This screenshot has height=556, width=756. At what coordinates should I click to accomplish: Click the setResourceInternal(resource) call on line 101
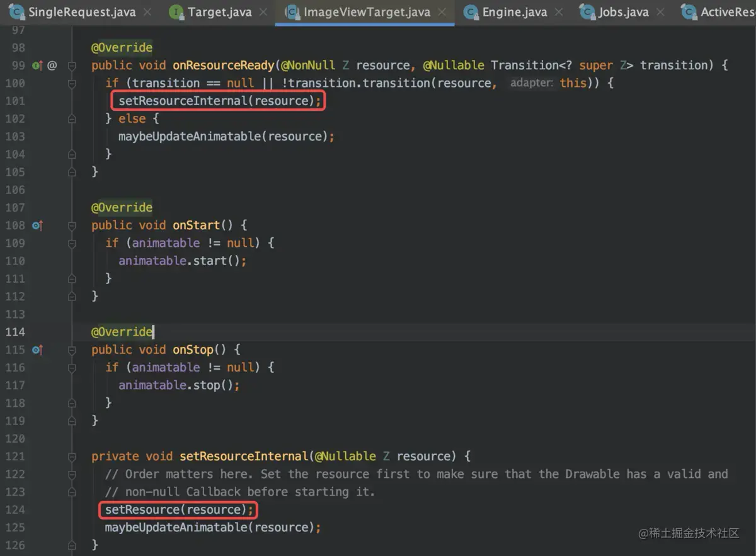point(219,101)
